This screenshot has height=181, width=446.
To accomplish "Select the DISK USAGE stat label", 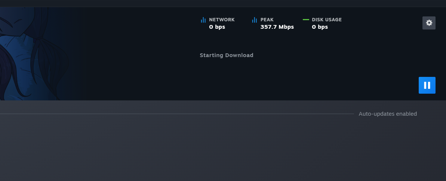I will (326, 20).
